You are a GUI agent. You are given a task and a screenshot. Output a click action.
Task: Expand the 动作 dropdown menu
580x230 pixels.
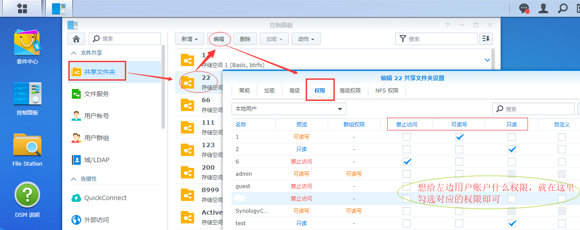(306, 39)
